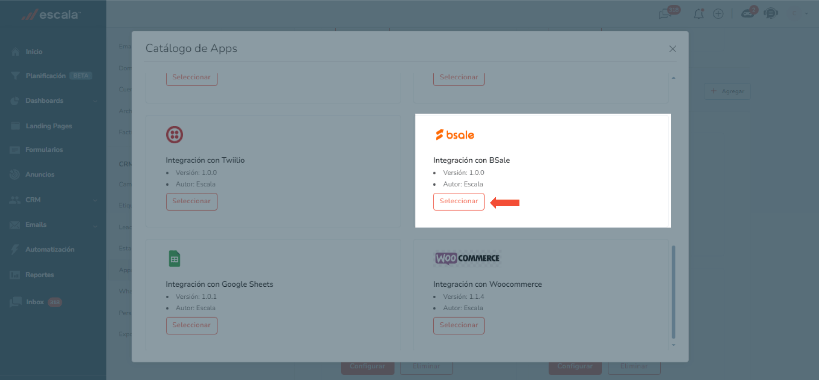This screenshot has height=380, width=819.
Task: Open the chat support bubble icon
Action: 770,13
